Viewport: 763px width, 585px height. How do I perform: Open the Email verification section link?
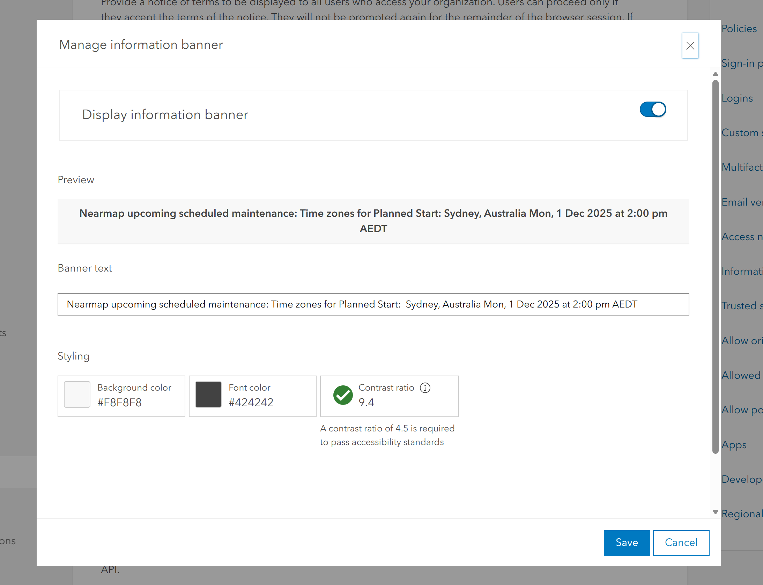pos(742,202)
